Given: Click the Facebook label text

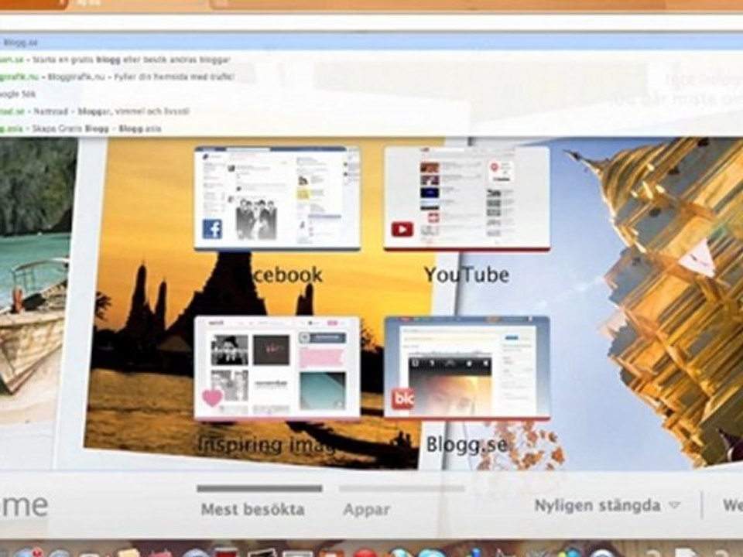Looking at the screenshot, I should tap(287, 275).
